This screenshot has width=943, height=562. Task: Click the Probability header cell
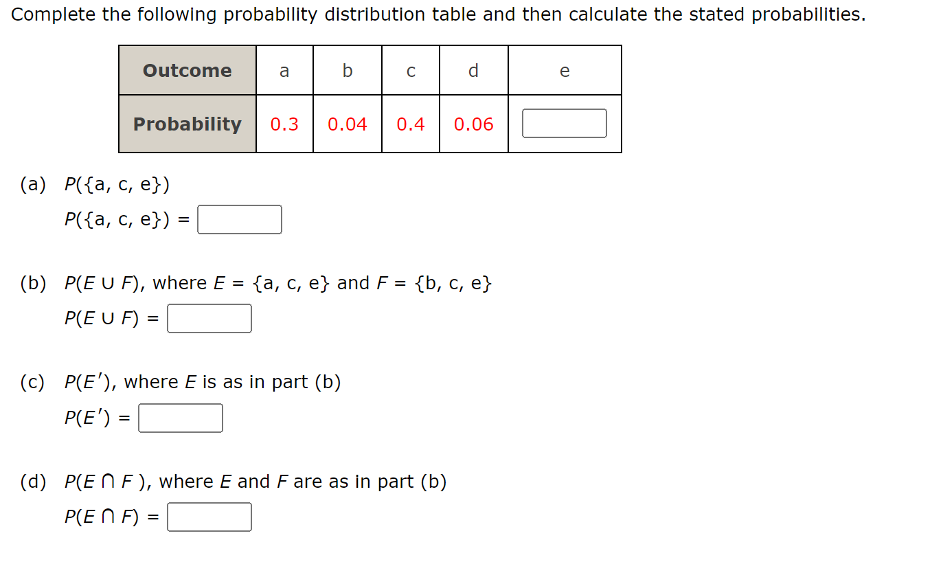tap(187, 124)
